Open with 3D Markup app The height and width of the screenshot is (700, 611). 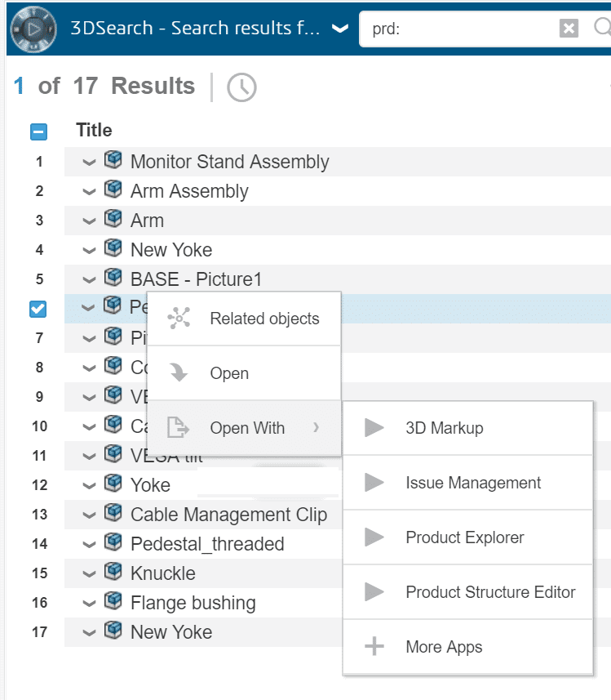click(x=468, y=428)
